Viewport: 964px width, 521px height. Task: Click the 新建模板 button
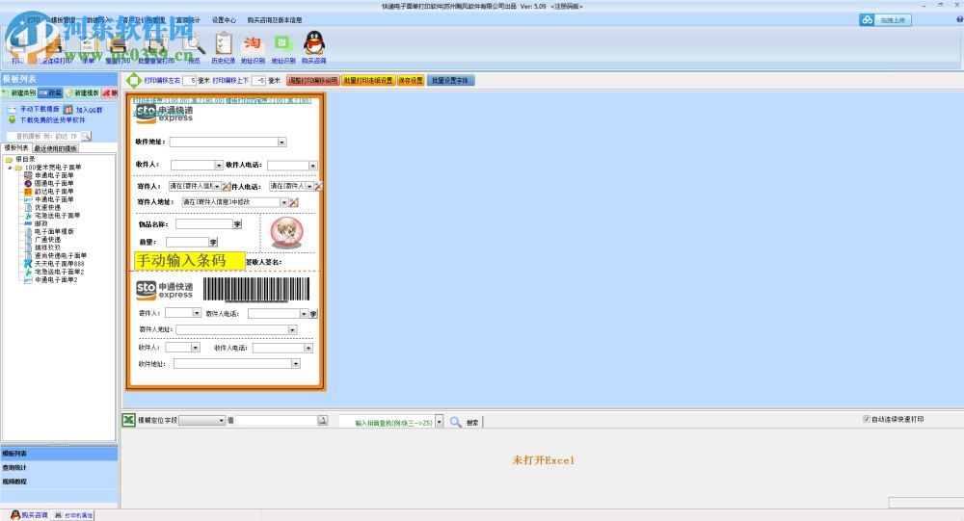[82, 92]
